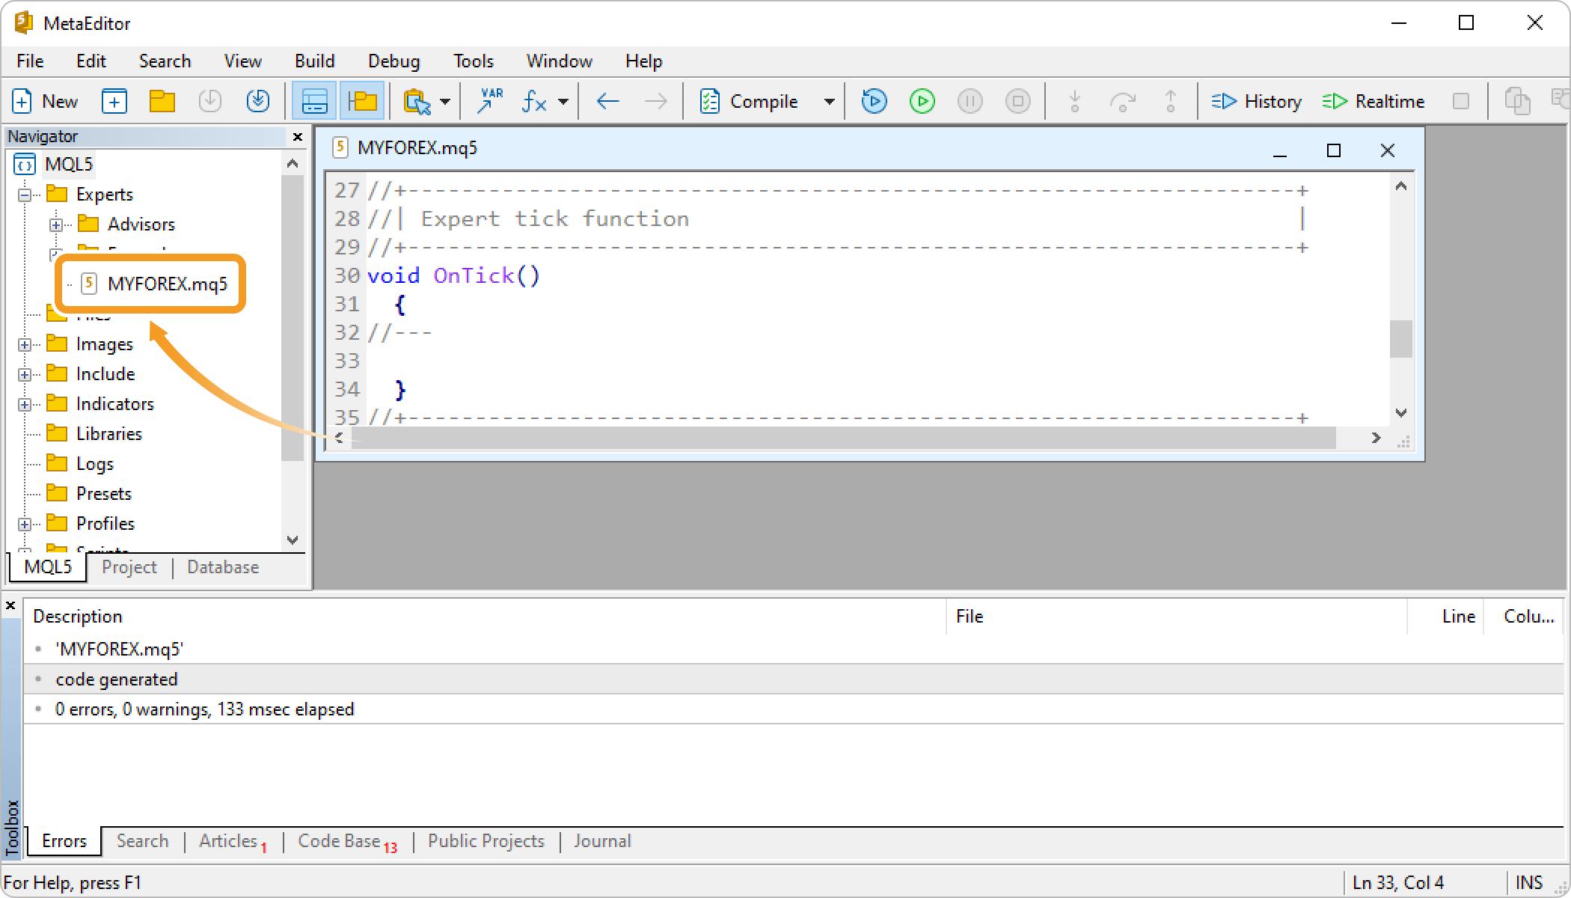Click the Navigate Back arrow icon

(607, 102)
